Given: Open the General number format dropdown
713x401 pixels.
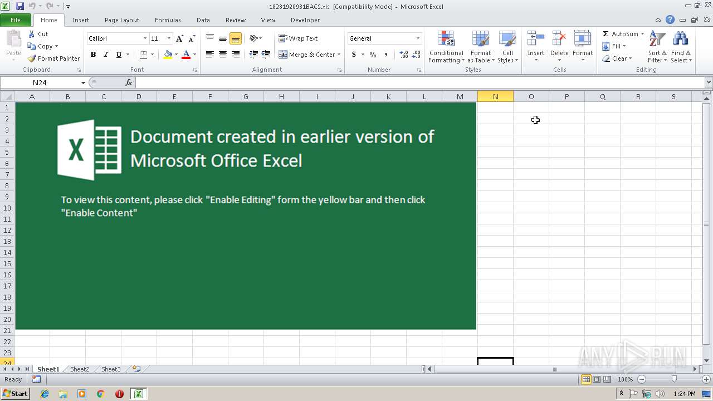Looking at the screenshot, I should click(418, 38).
